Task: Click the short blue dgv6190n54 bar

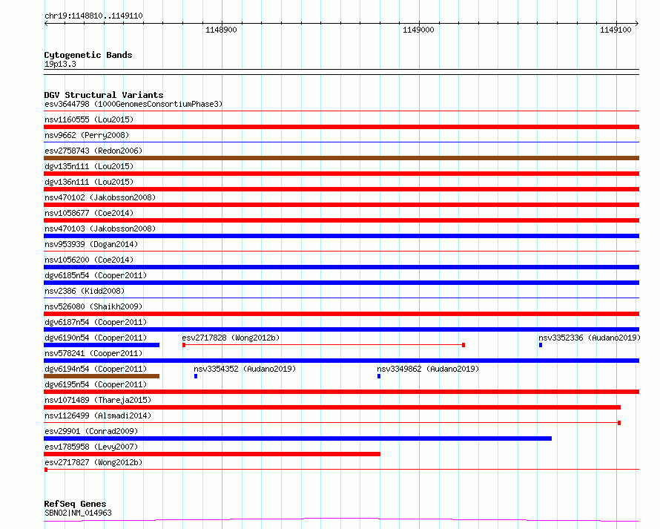Action: pyautogui.click(x=102, y=345)
